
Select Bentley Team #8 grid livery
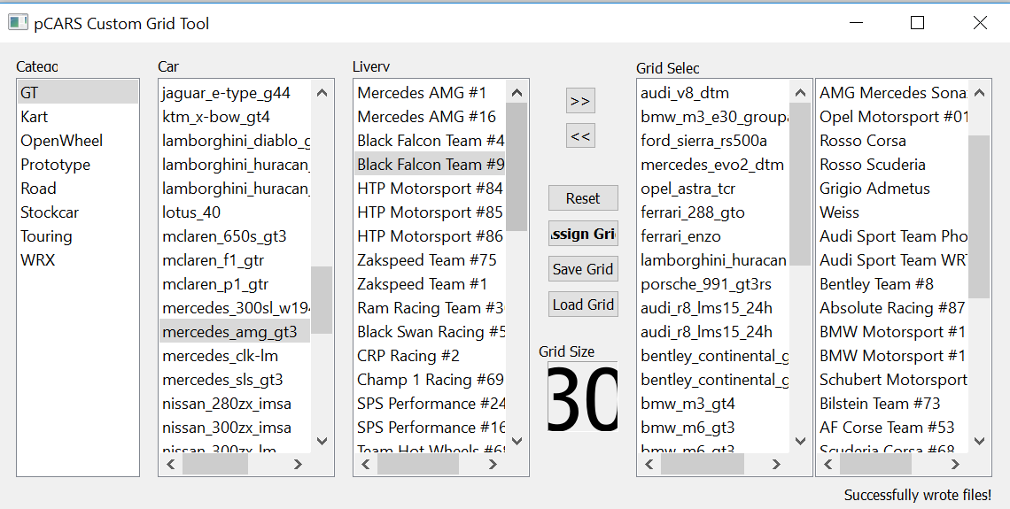[x=893, y=284]
